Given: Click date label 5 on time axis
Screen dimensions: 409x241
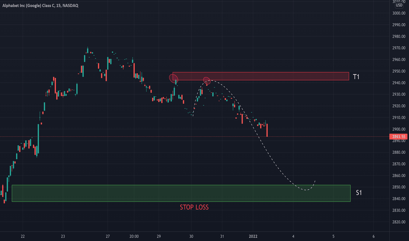Looking at the screenshot, I should (x=334, y=236).
